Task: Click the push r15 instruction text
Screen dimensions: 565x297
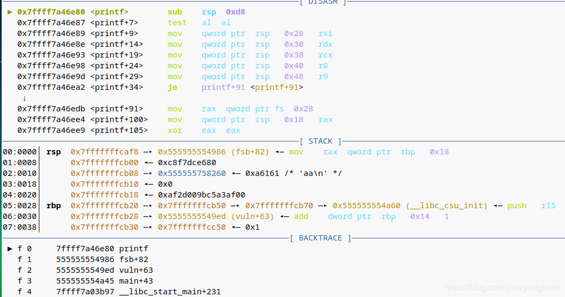Action: point(532,206)
